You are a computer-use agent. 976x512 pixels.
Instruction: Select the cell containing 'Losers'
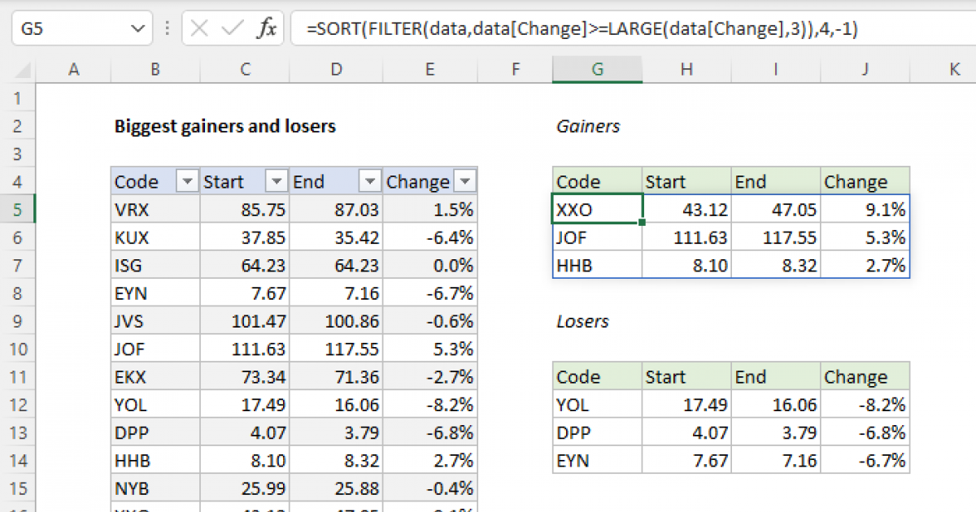click(583, 321)
